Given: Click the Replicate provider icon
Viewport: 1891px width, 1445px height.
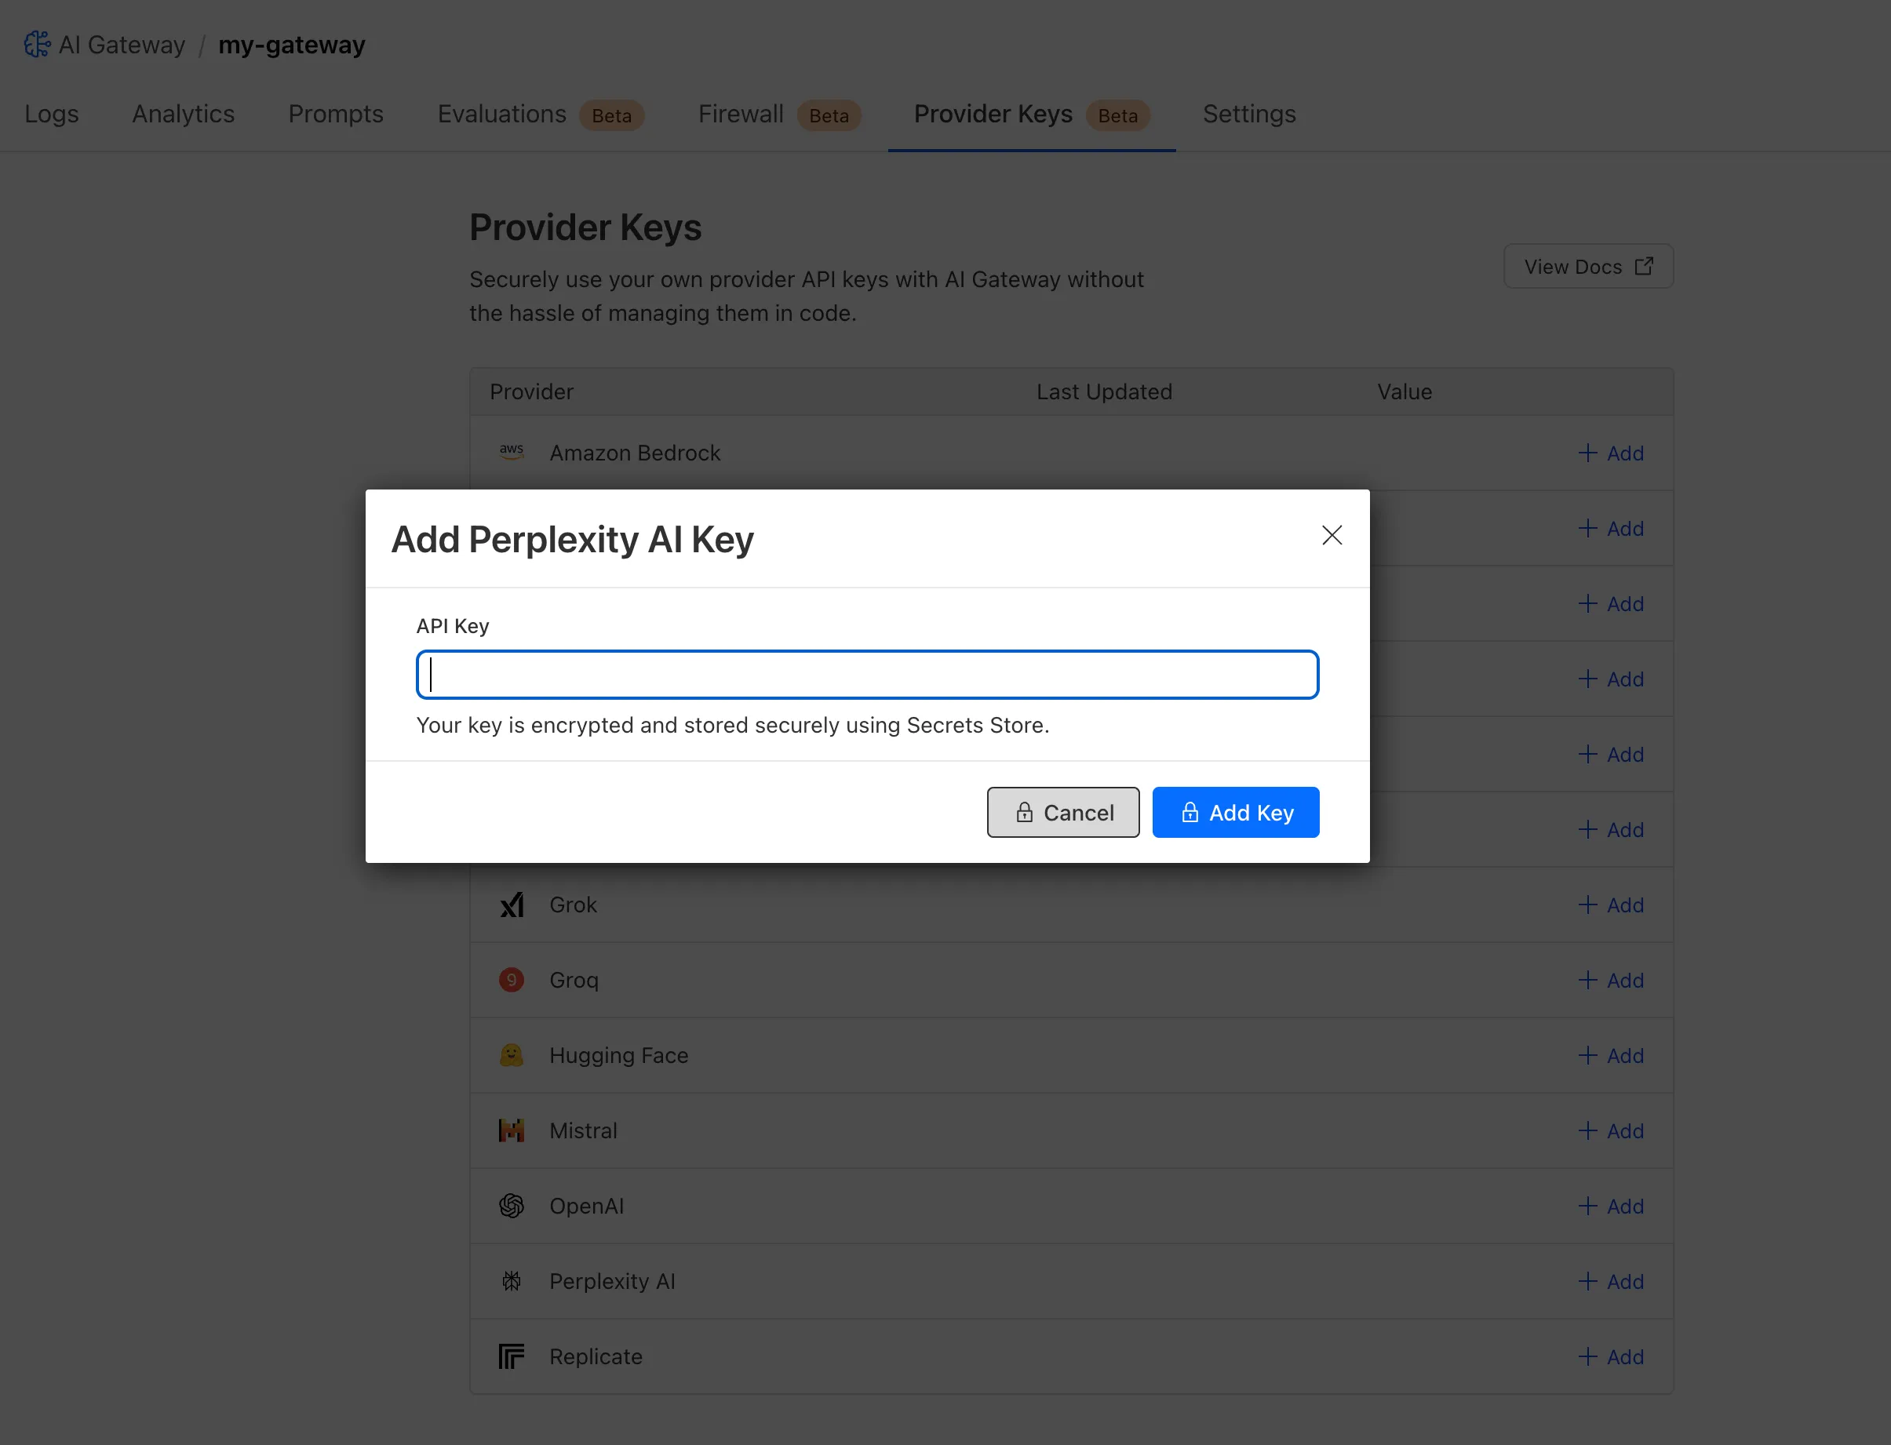Looking at the screenshot, I should [512, 1356].
